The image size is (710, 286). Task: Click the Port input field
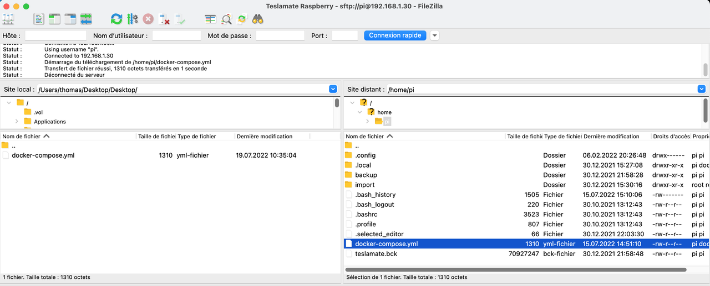(344, 35)
